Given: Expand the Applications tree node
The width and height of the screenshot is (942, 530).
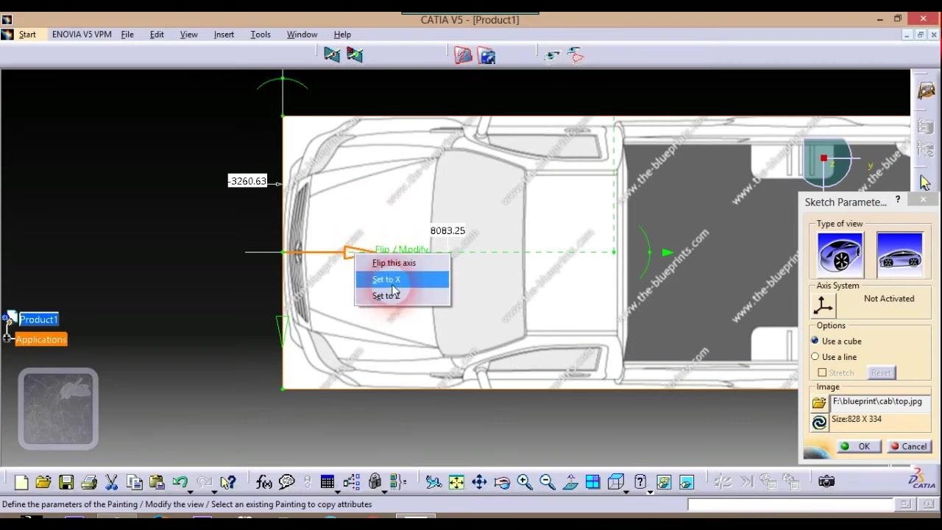Looking at the screenshot, I should (7, 339).
